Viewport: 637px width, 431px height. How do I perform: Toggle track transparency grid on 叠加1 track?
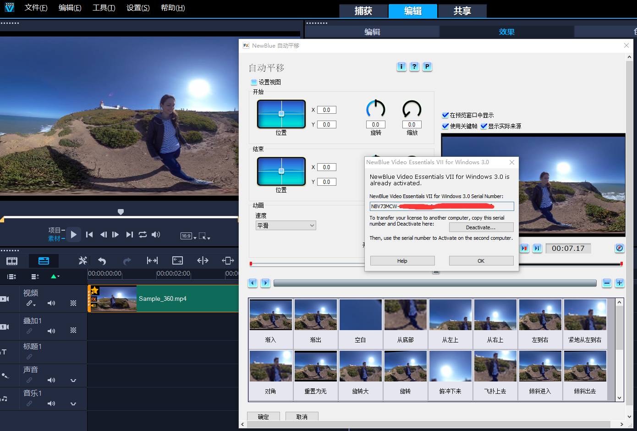(73, 330)
